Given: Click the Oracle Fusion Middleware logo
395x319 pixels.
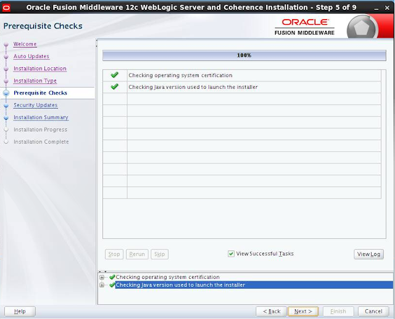Looking at the screenshot, I should 304,27.
